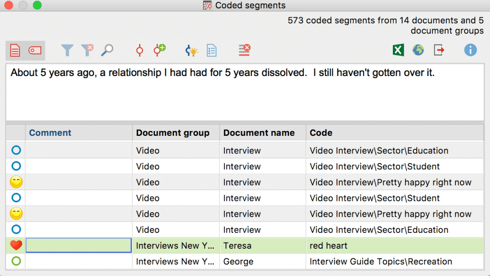Click 'Interviews New Y...' in George row
Viewport: 490px width, 276px height.
[x=176, y=261]
